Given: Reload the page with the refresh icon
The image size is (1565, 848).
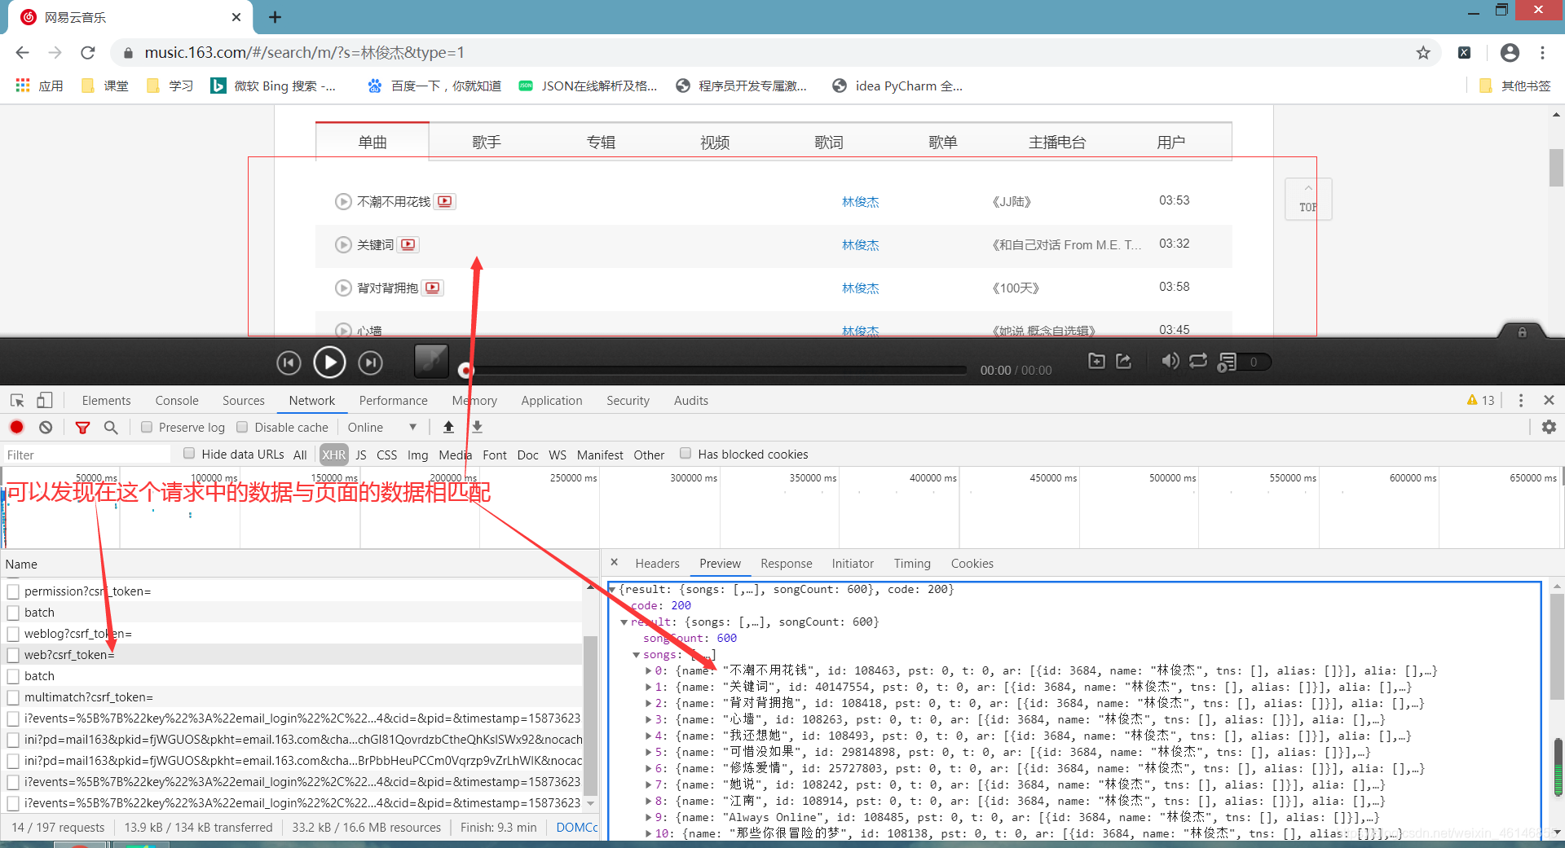Looking at the screenshot, I should [88, 53].
